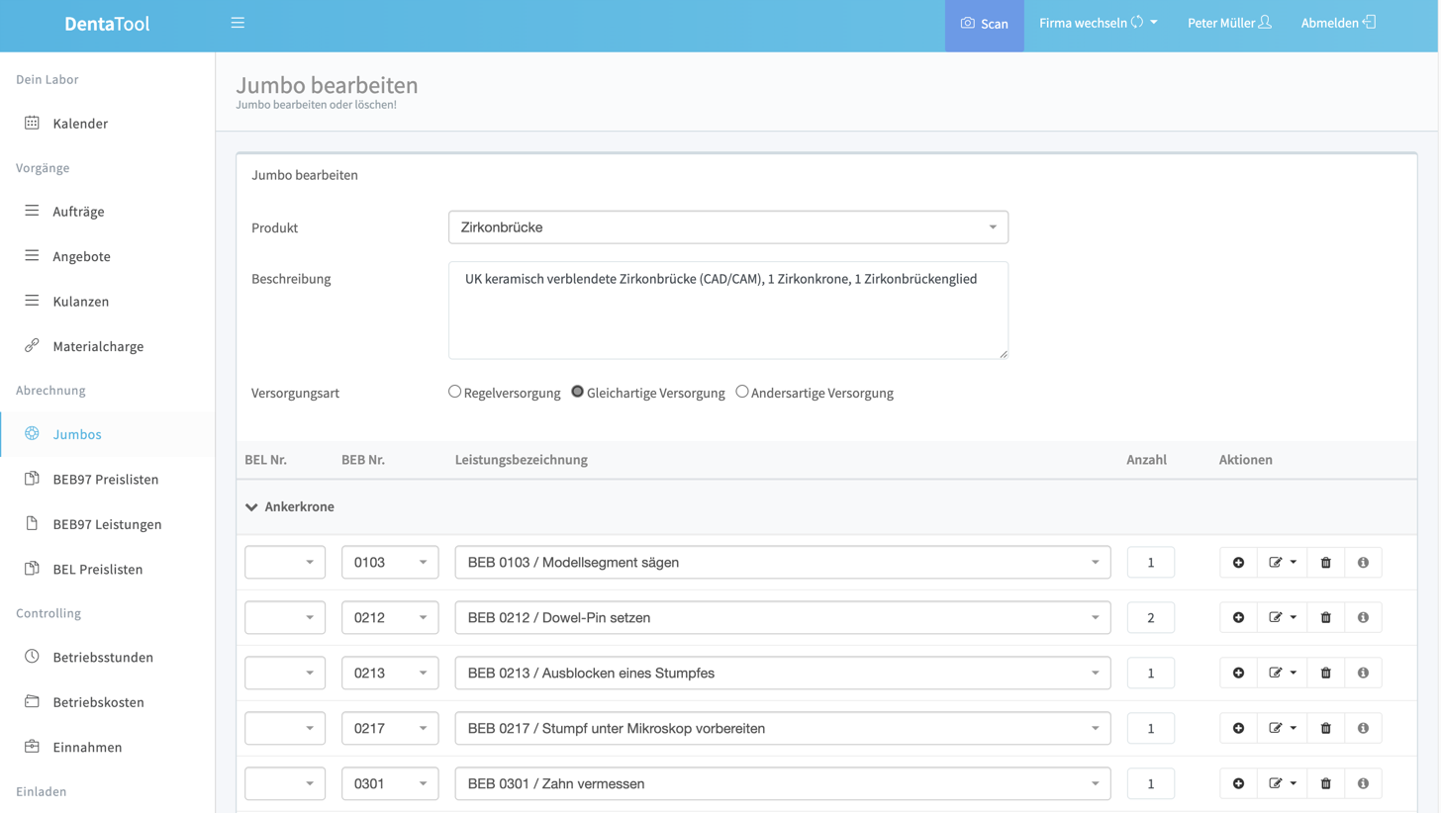Click Abmelden to log out
This screenshot has height=813, width=1441.
tap(1338, 23)
